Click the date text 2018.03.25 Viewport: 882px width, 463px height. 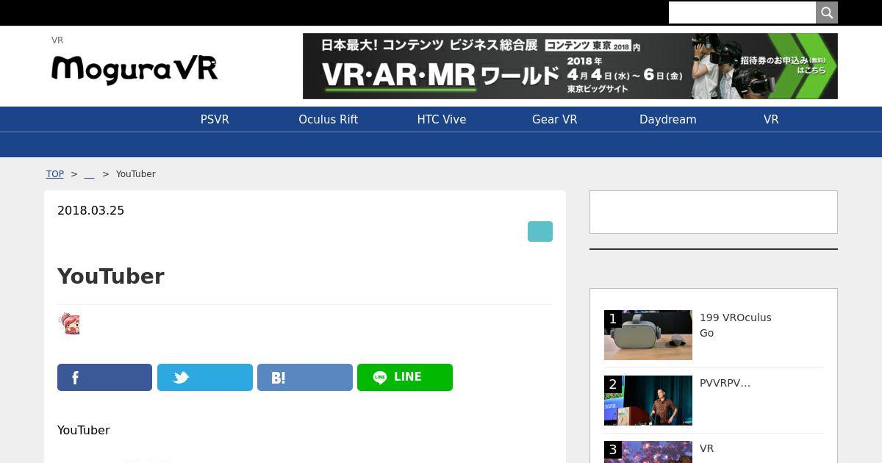click(91, 211)
